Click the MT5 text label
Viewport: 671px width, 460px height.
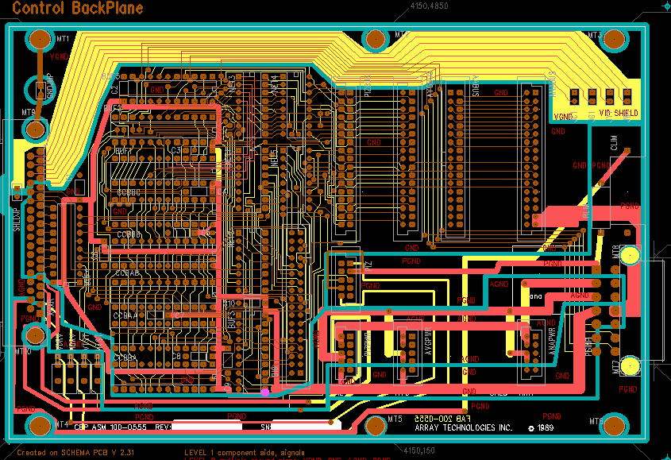click(x=395, y=419)
